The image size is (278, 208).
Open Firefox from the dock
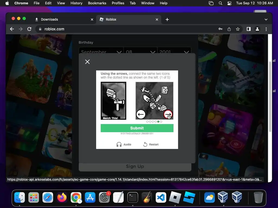62,197
